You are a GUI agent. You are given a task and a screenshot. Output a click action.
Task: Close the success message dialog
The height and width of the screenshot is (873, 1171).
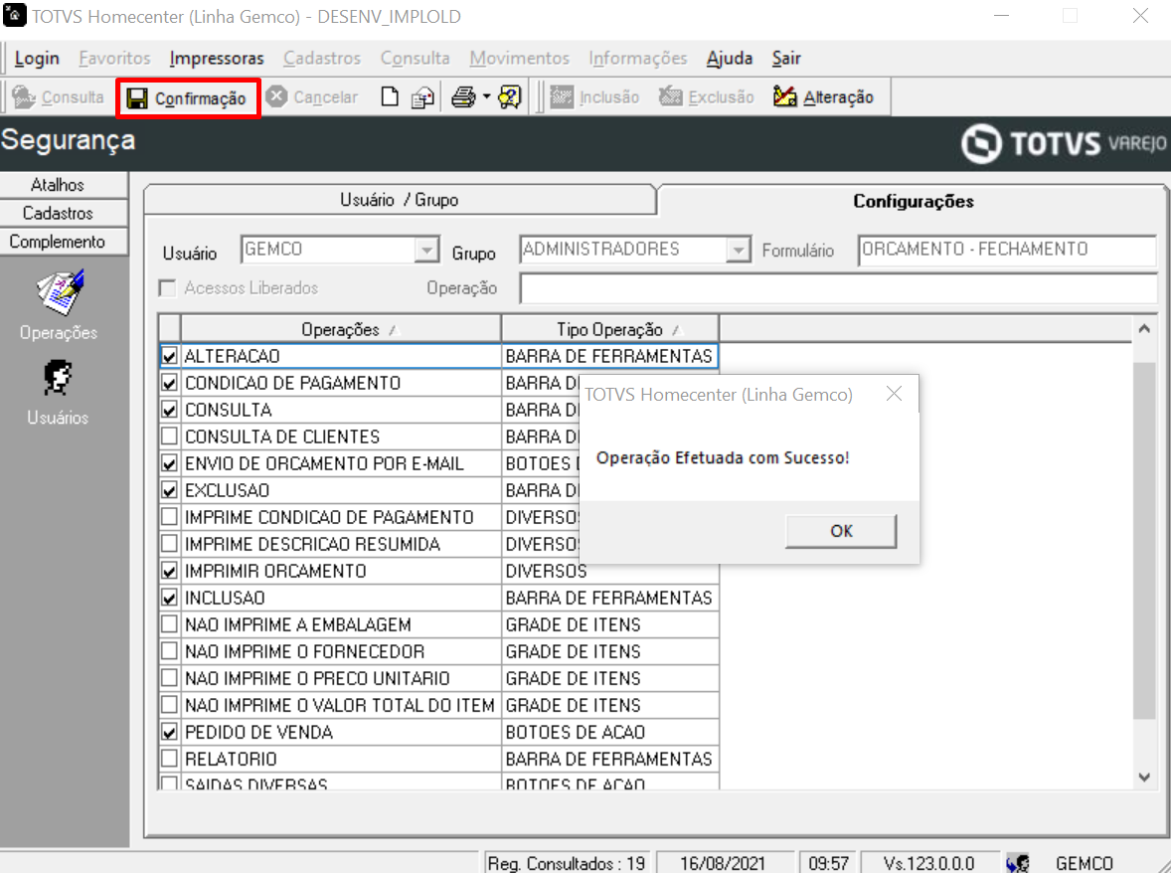point(894,394)
